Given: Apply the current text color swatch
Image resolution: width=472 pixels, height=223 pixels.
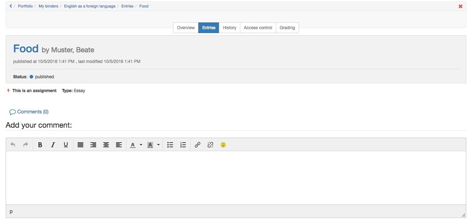Looking at the screenshot, I should [133, 145].
